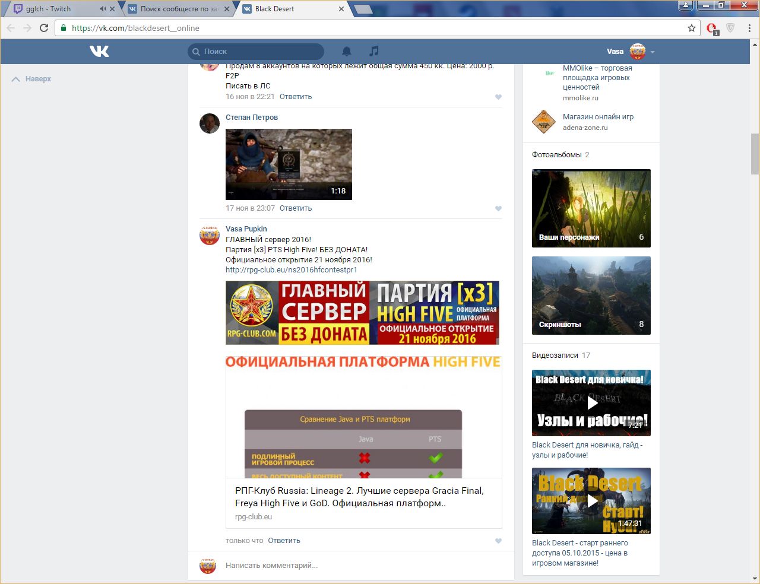Close the gglch - Twitch tab
This screenshot has width=760, height=584.
coord(112,9)
